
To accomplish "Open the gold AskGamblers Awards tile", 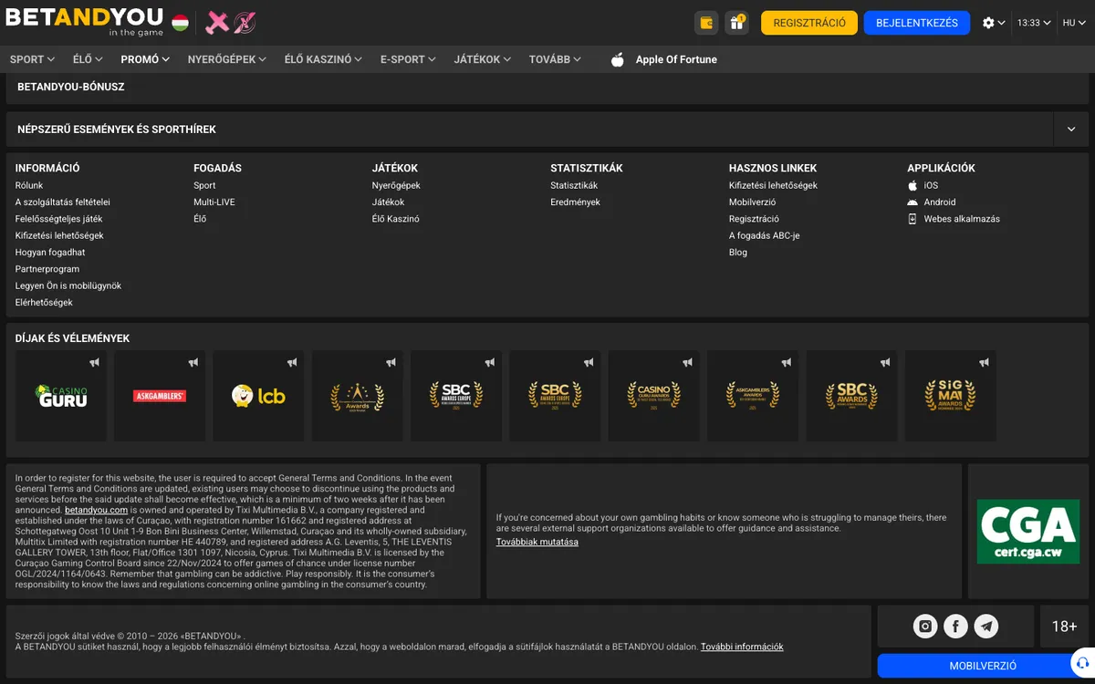I will point(753,396).
